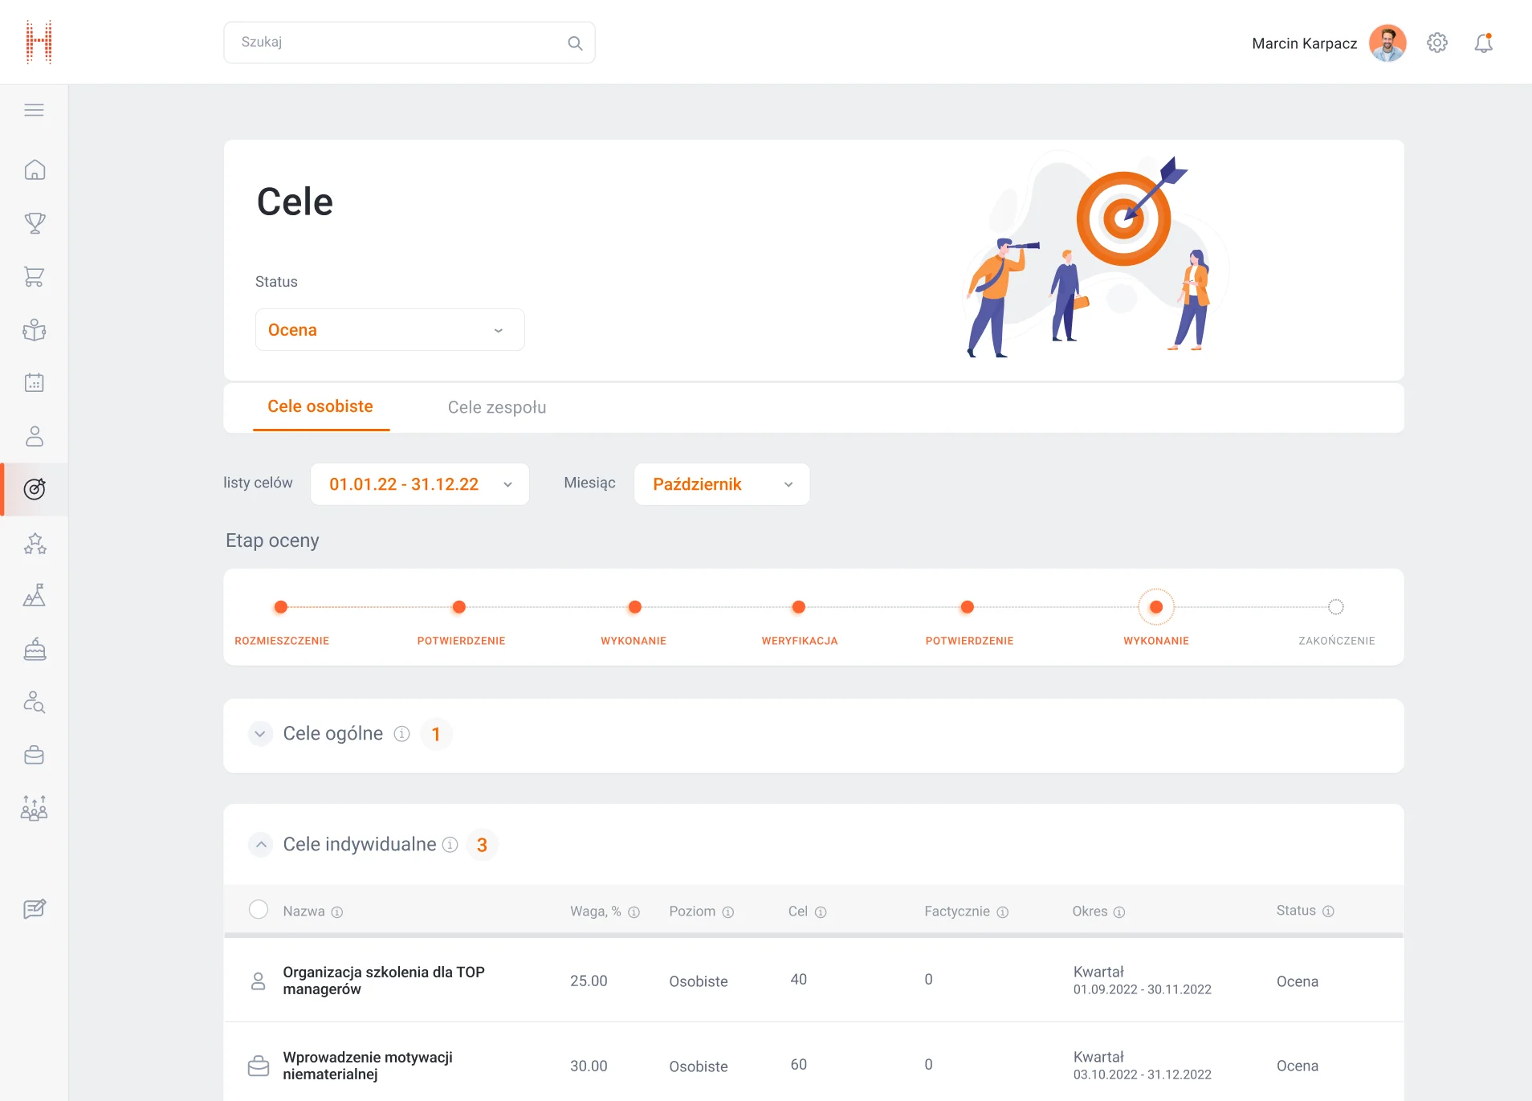Open the shopping cart sidebar icon

click(x=35, y=277)
